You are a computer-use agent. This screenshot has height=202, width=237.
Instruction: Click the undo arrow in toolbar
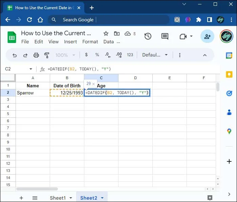tap(15, 55)
